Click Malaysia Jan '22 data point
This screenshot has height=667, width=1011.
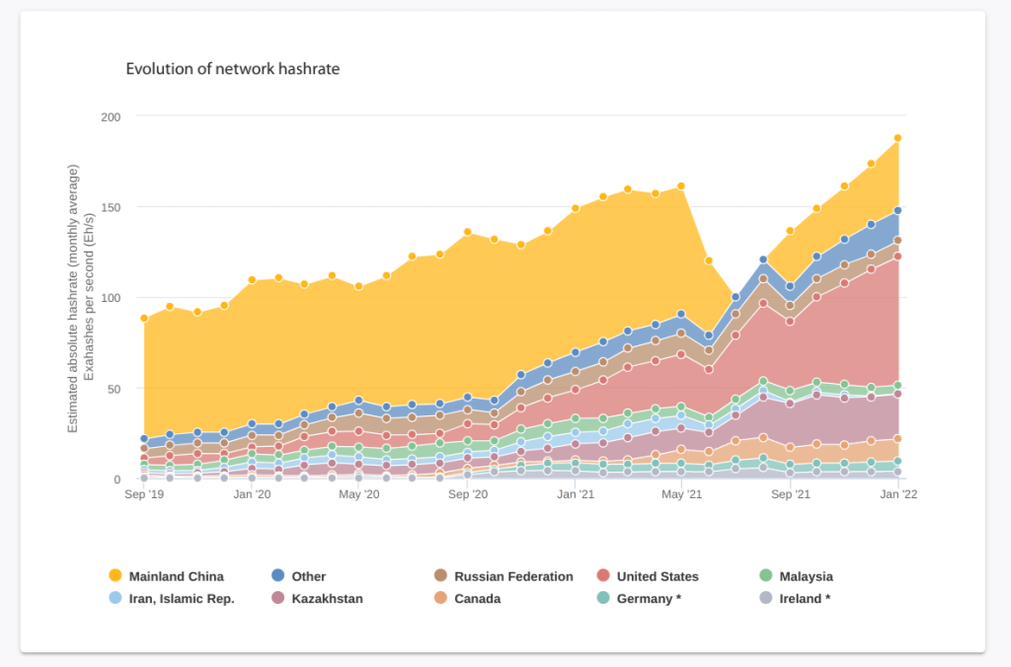click(897, 386)
